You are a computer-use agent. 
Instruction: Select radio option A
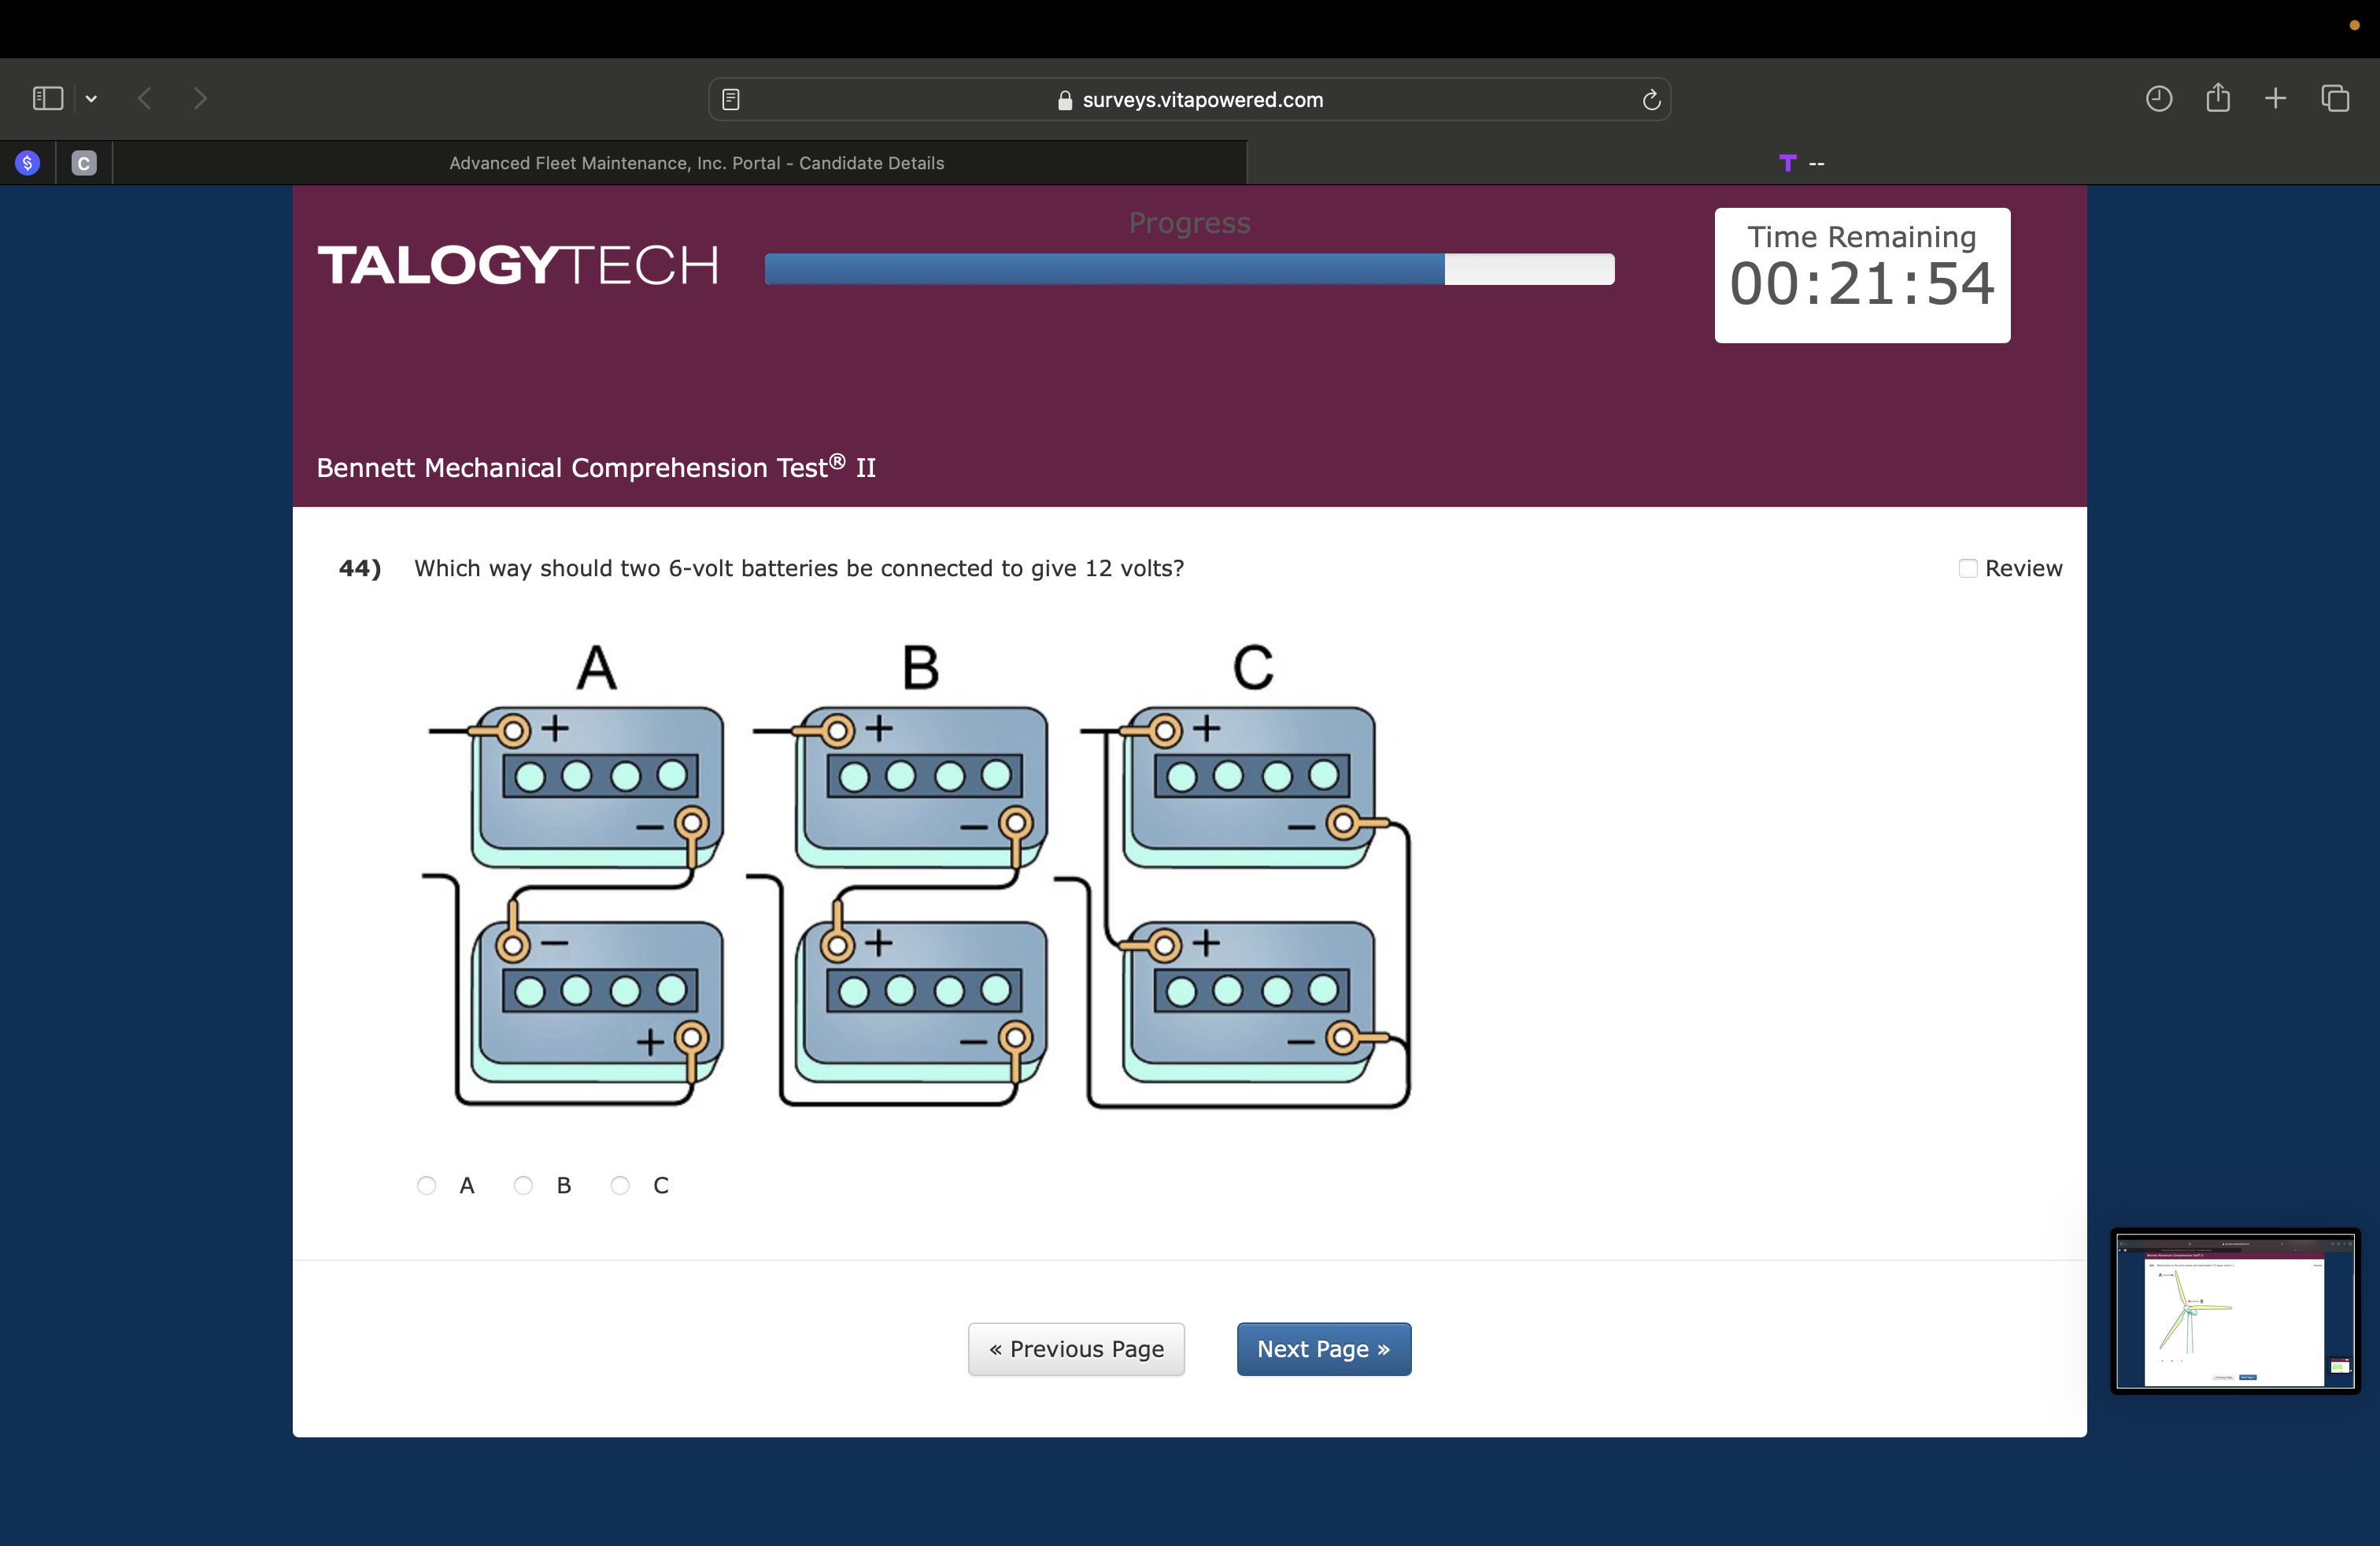point(427,1185)
